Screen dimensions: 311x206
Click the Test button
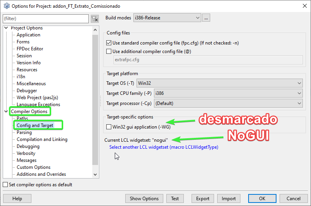(x=175, y=199)
